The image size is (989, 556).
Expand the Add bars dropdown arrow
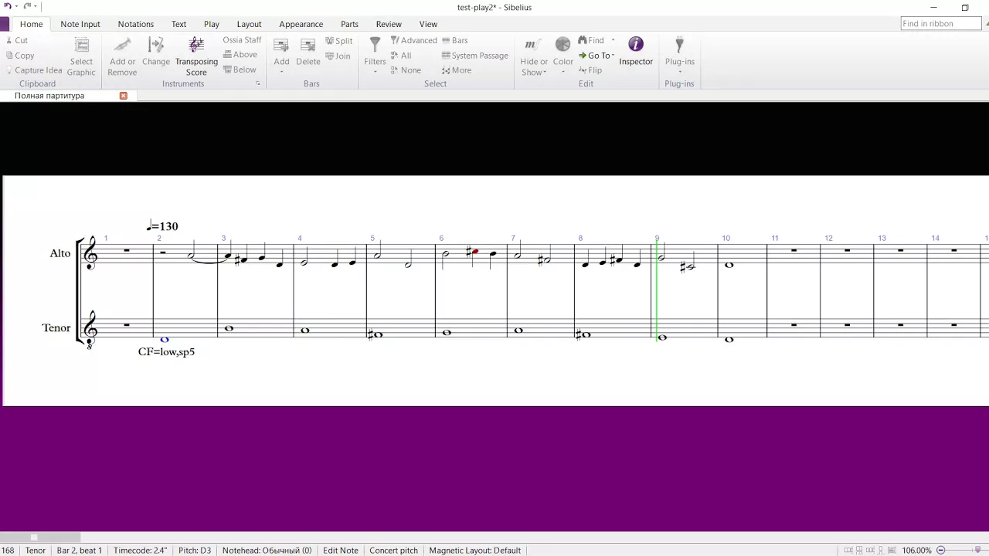click(281, 73)
